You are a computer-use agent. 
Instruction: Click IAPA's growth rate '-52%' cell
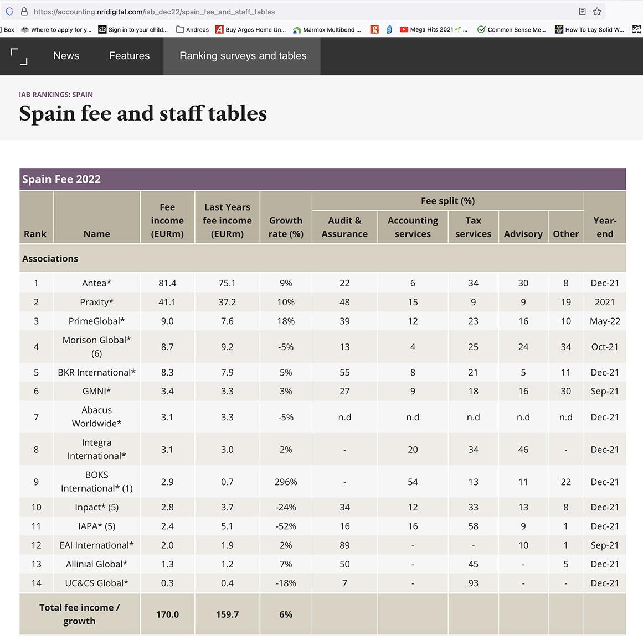point(286,526)
